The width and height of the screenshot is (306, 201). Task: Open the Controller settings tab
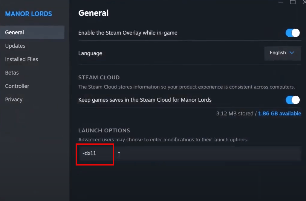[17, 86]
